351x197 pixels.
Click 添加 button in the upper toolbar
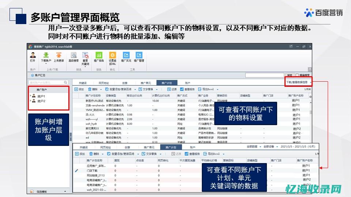79,89
